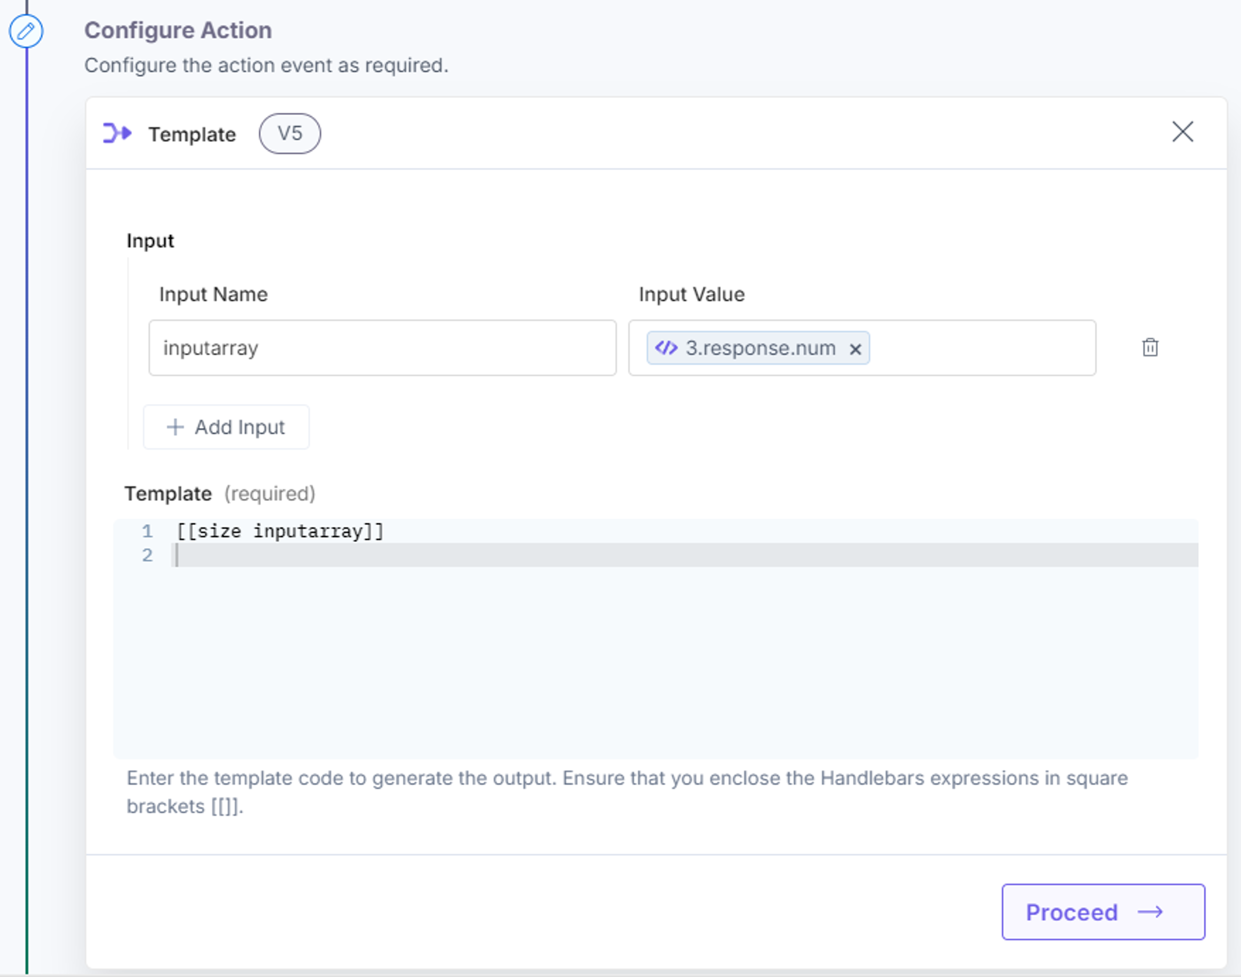
Task: Click the 3.response.num variable chip
Action: click(x=758, y=348)
